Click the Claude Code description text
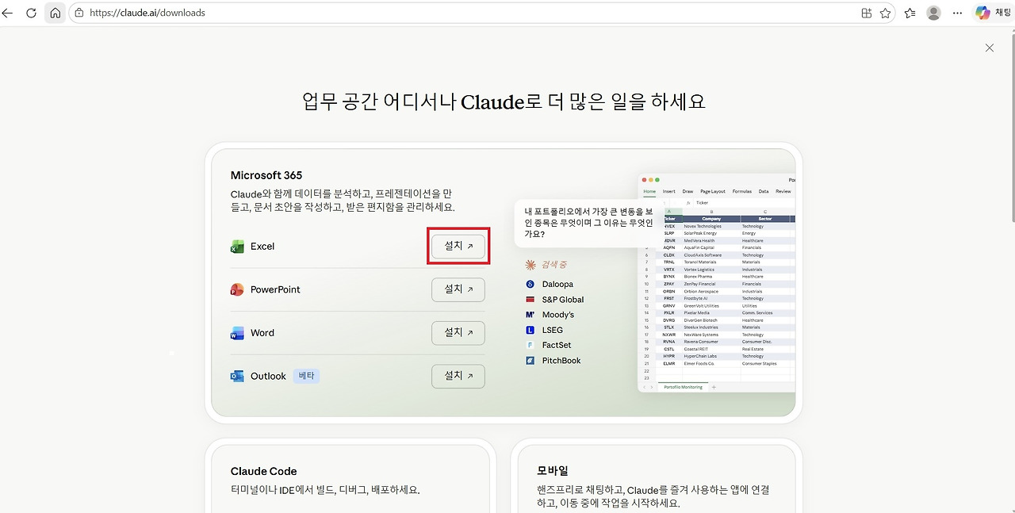 point(325,490)
